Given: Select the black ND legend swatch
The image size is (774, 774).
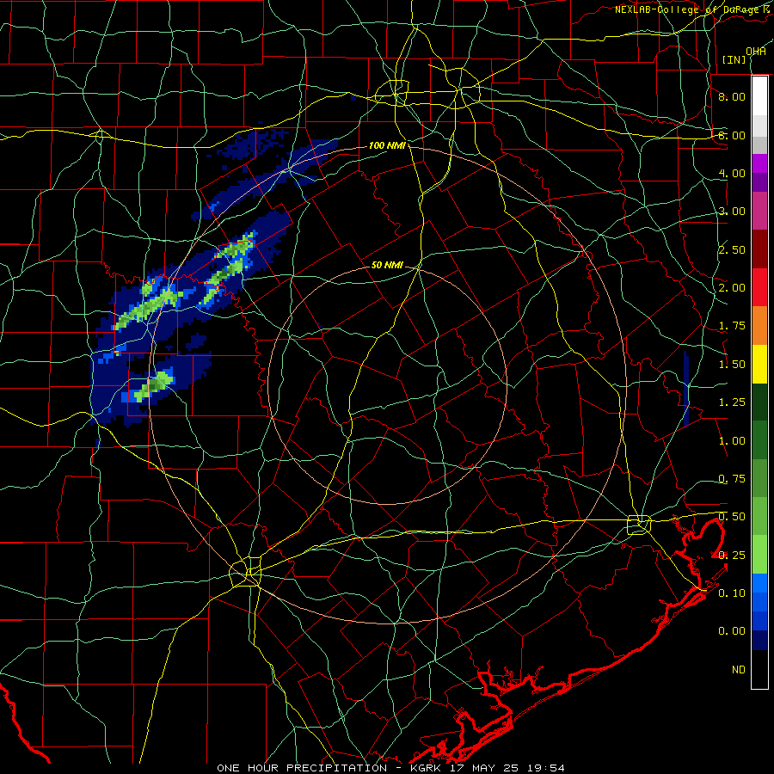Looking at the screenshot, I should pyautogui.click(x=759, y=669).
